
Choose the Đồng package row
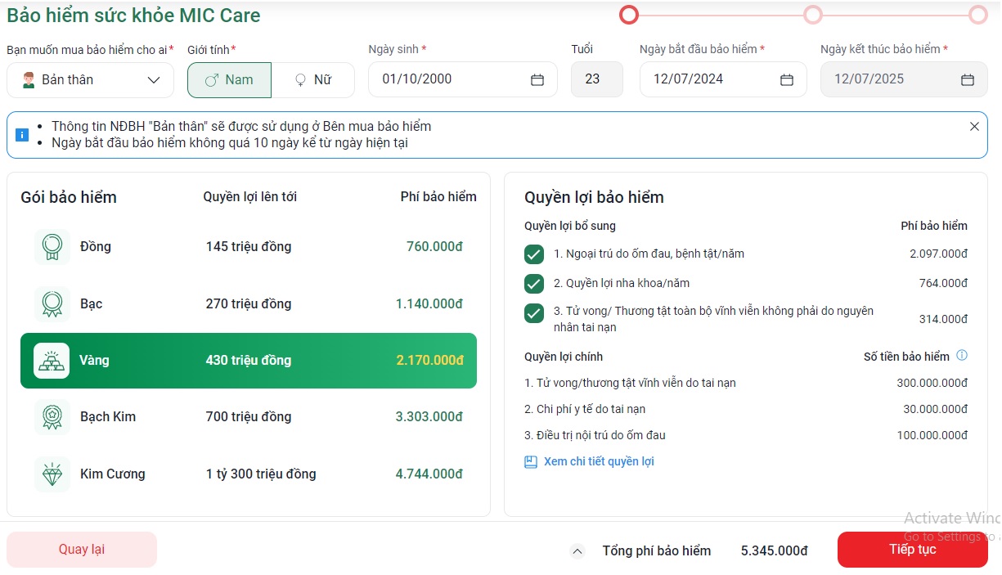click(249, 247)
